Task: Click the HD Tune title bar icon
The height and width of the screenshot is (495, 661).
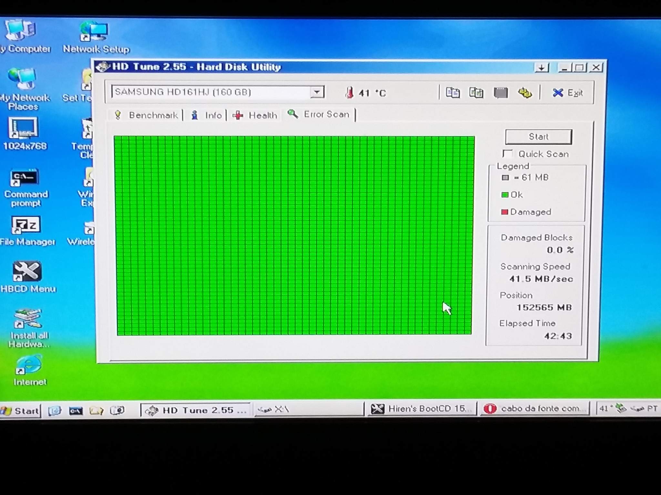Action: (x=103, y=67)
